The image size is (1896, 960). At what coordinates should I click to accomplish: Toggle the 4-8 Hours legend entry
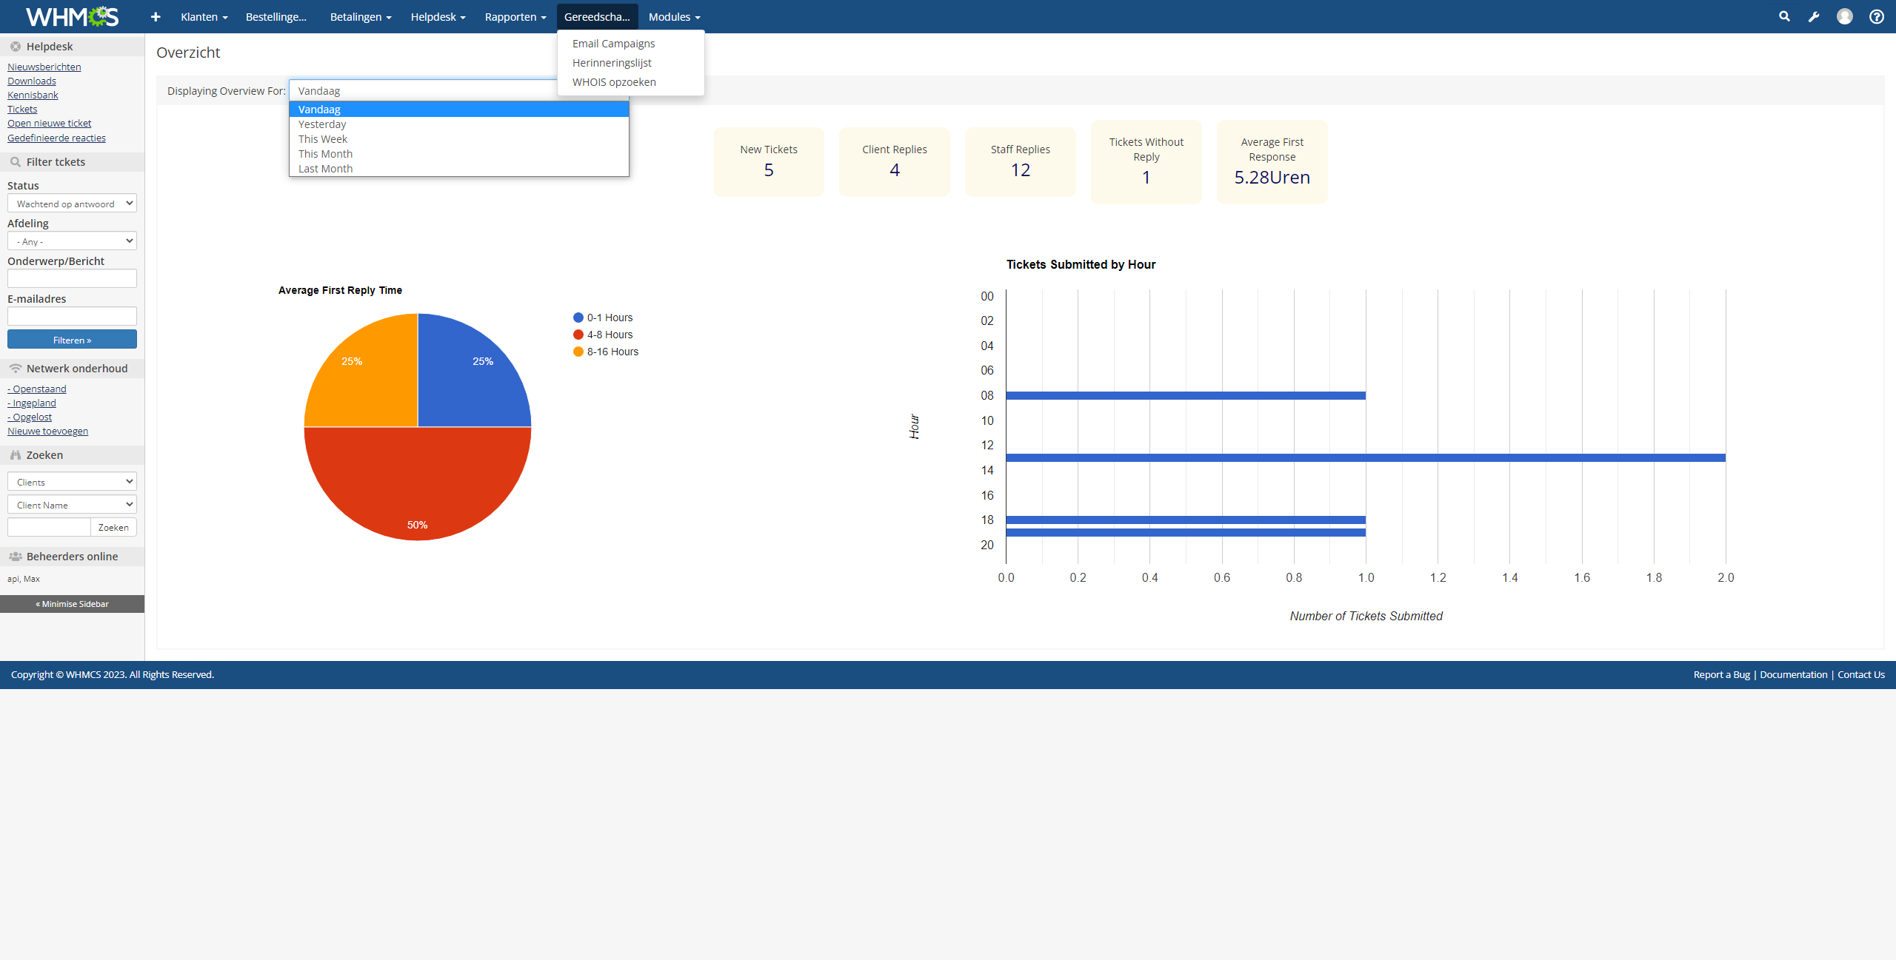click(603, 335)
